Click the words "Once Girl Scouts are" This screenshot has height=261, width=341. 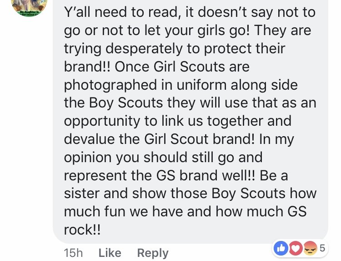pos(182,67)
